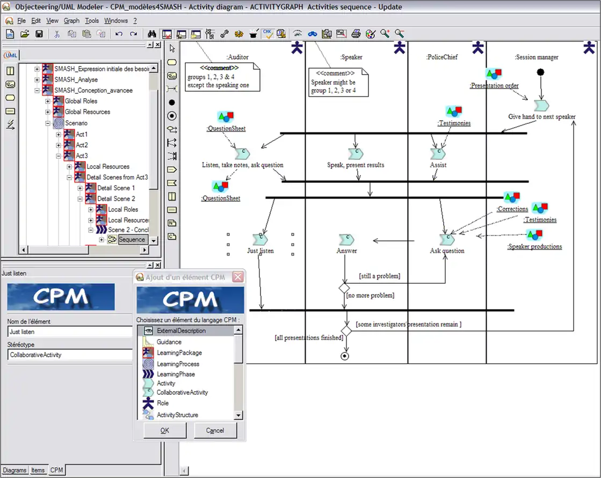
Task: Expand the Act1 tree node
Action: [x=59, y=134]
